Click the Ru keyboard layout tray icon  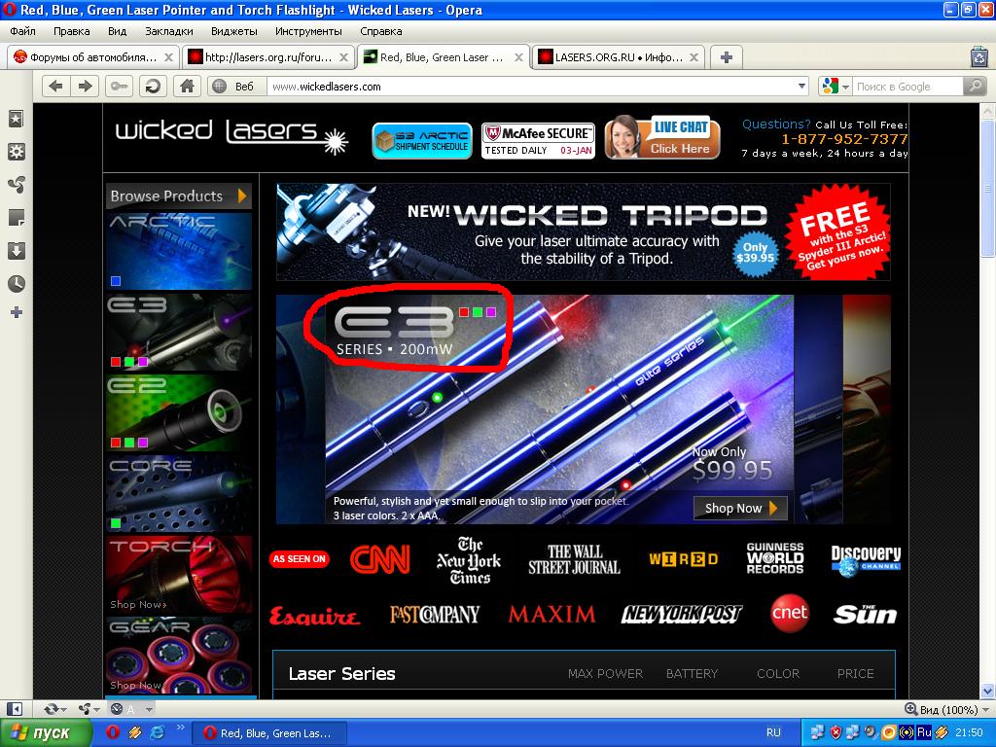coord(924,732)
